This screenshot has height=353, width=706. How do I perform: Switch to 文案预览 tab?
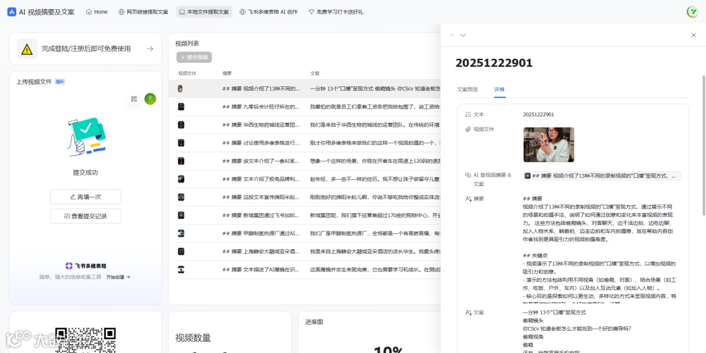pos(467,89)
